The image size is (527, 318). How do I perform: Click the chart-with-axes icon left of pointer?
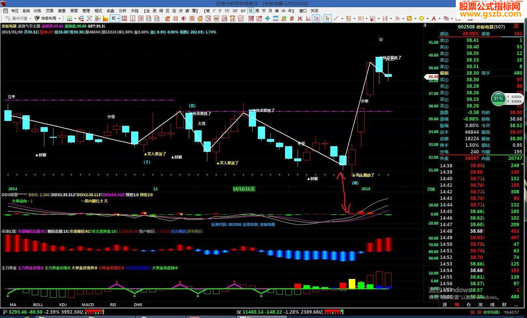pos(316,18)
